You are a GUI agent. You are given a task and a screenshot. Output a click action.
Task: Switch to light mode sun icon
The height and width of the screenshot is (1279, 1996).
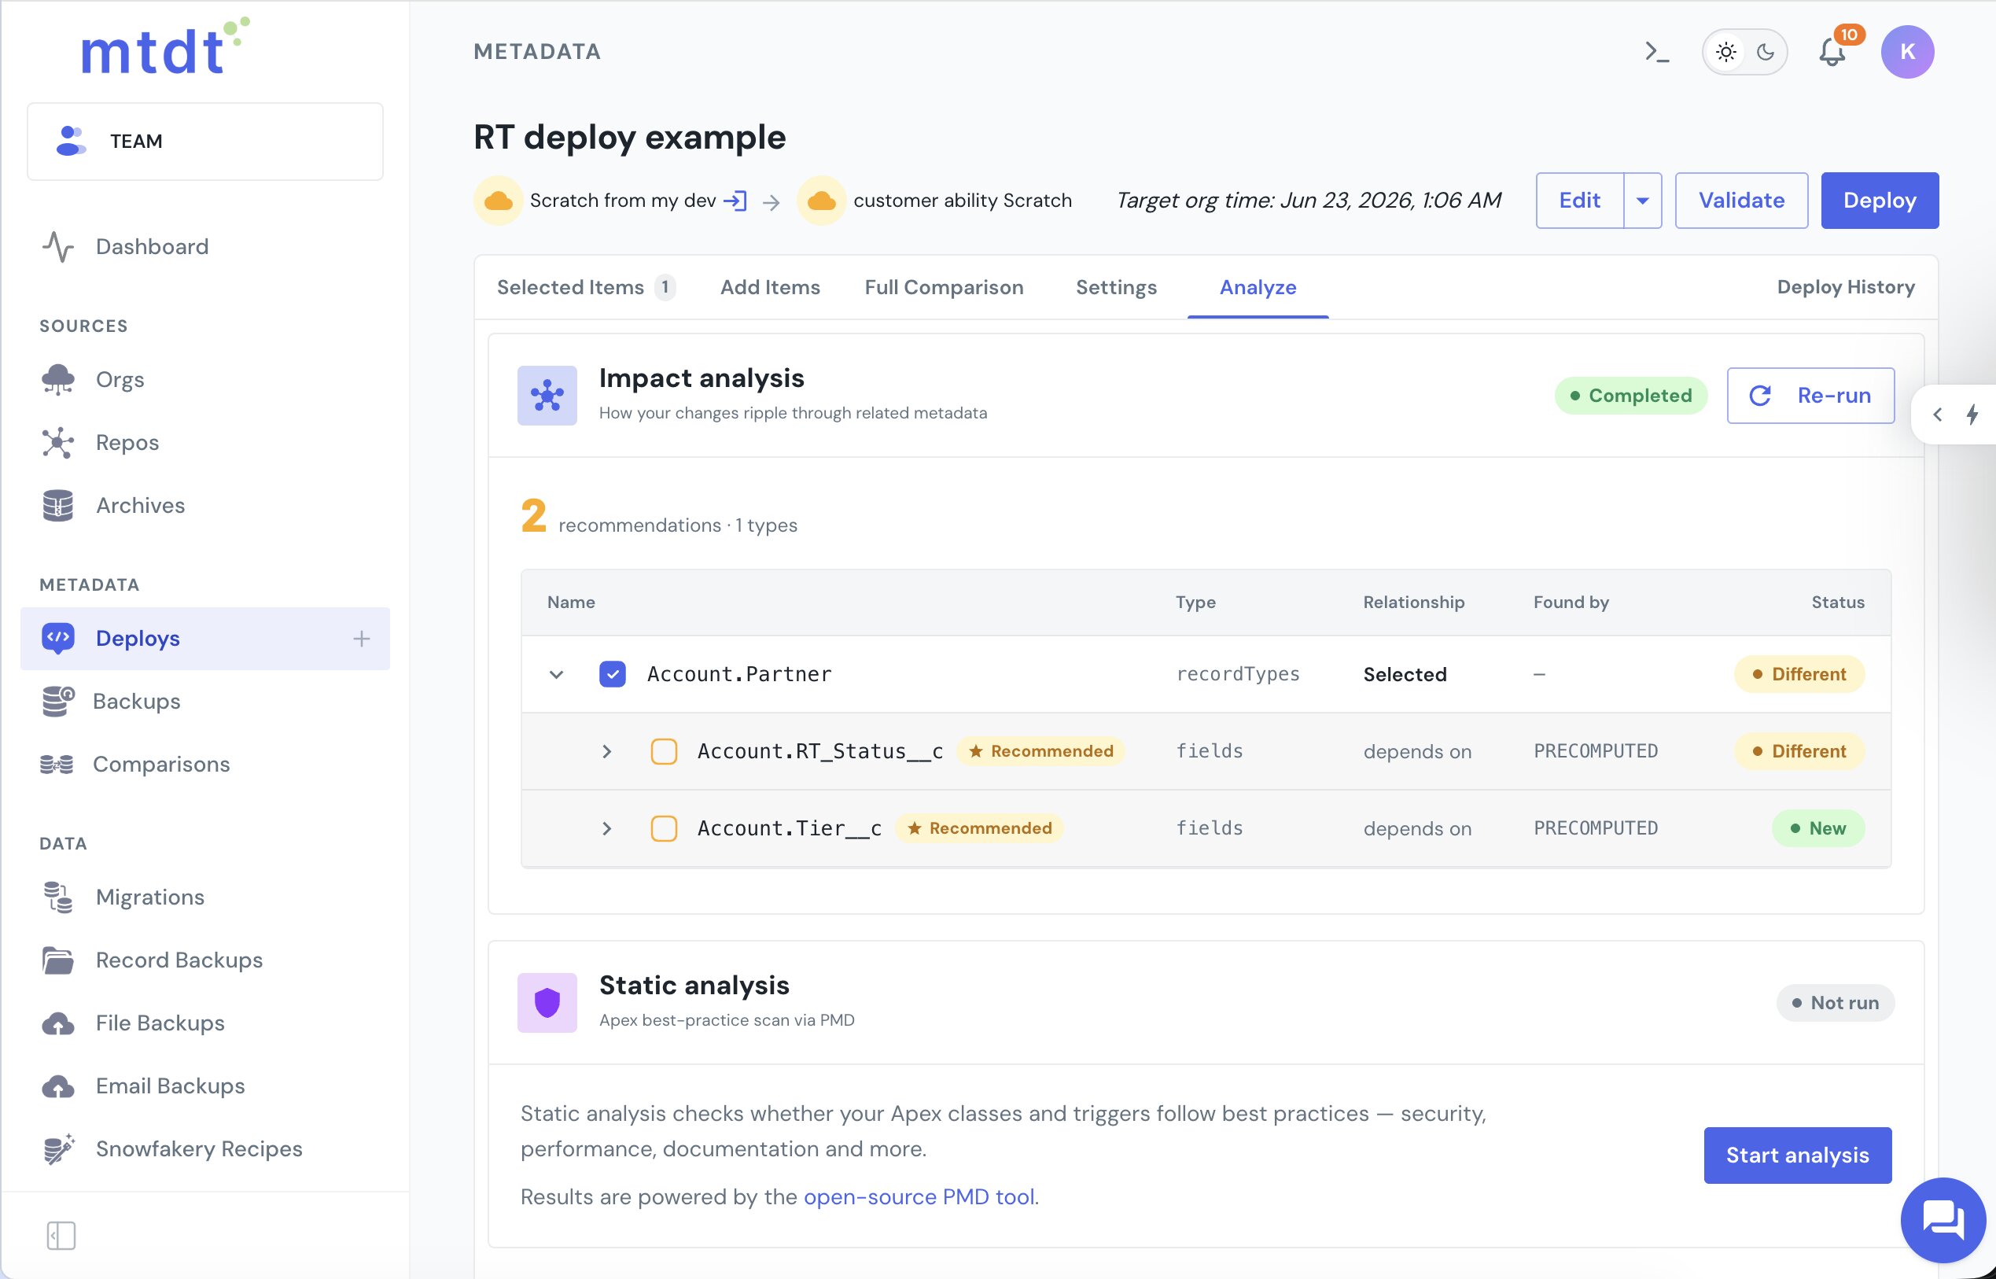tap(1725, 51)
